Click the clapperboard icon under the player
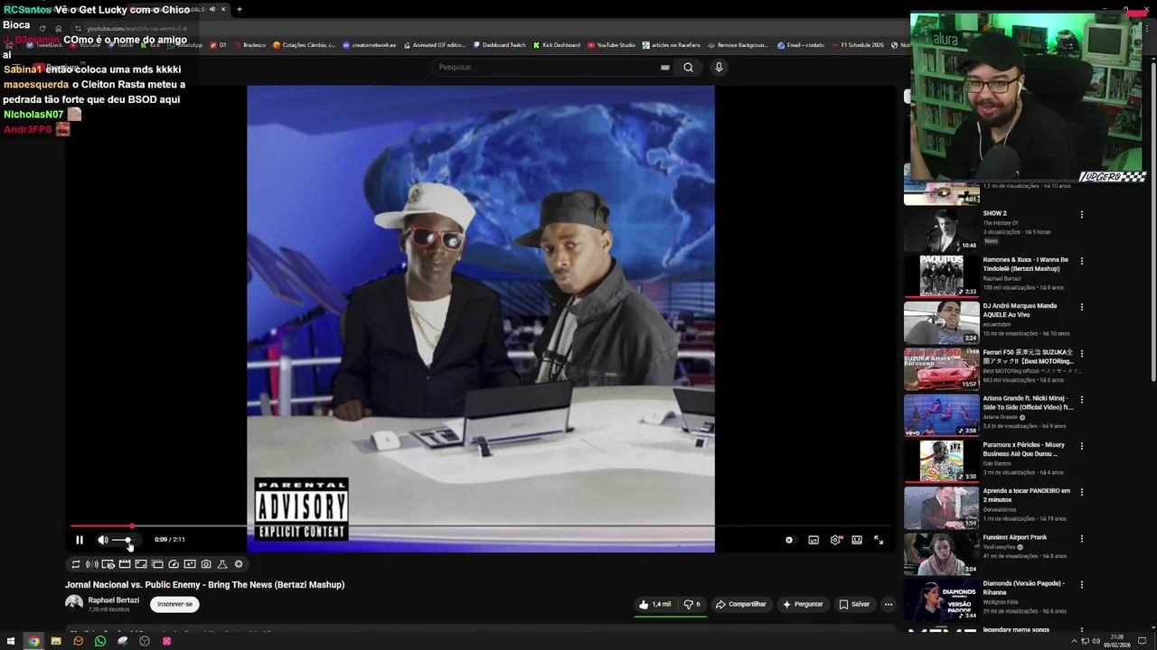Viewport: 1157px width, 650px height. (125, 564)
